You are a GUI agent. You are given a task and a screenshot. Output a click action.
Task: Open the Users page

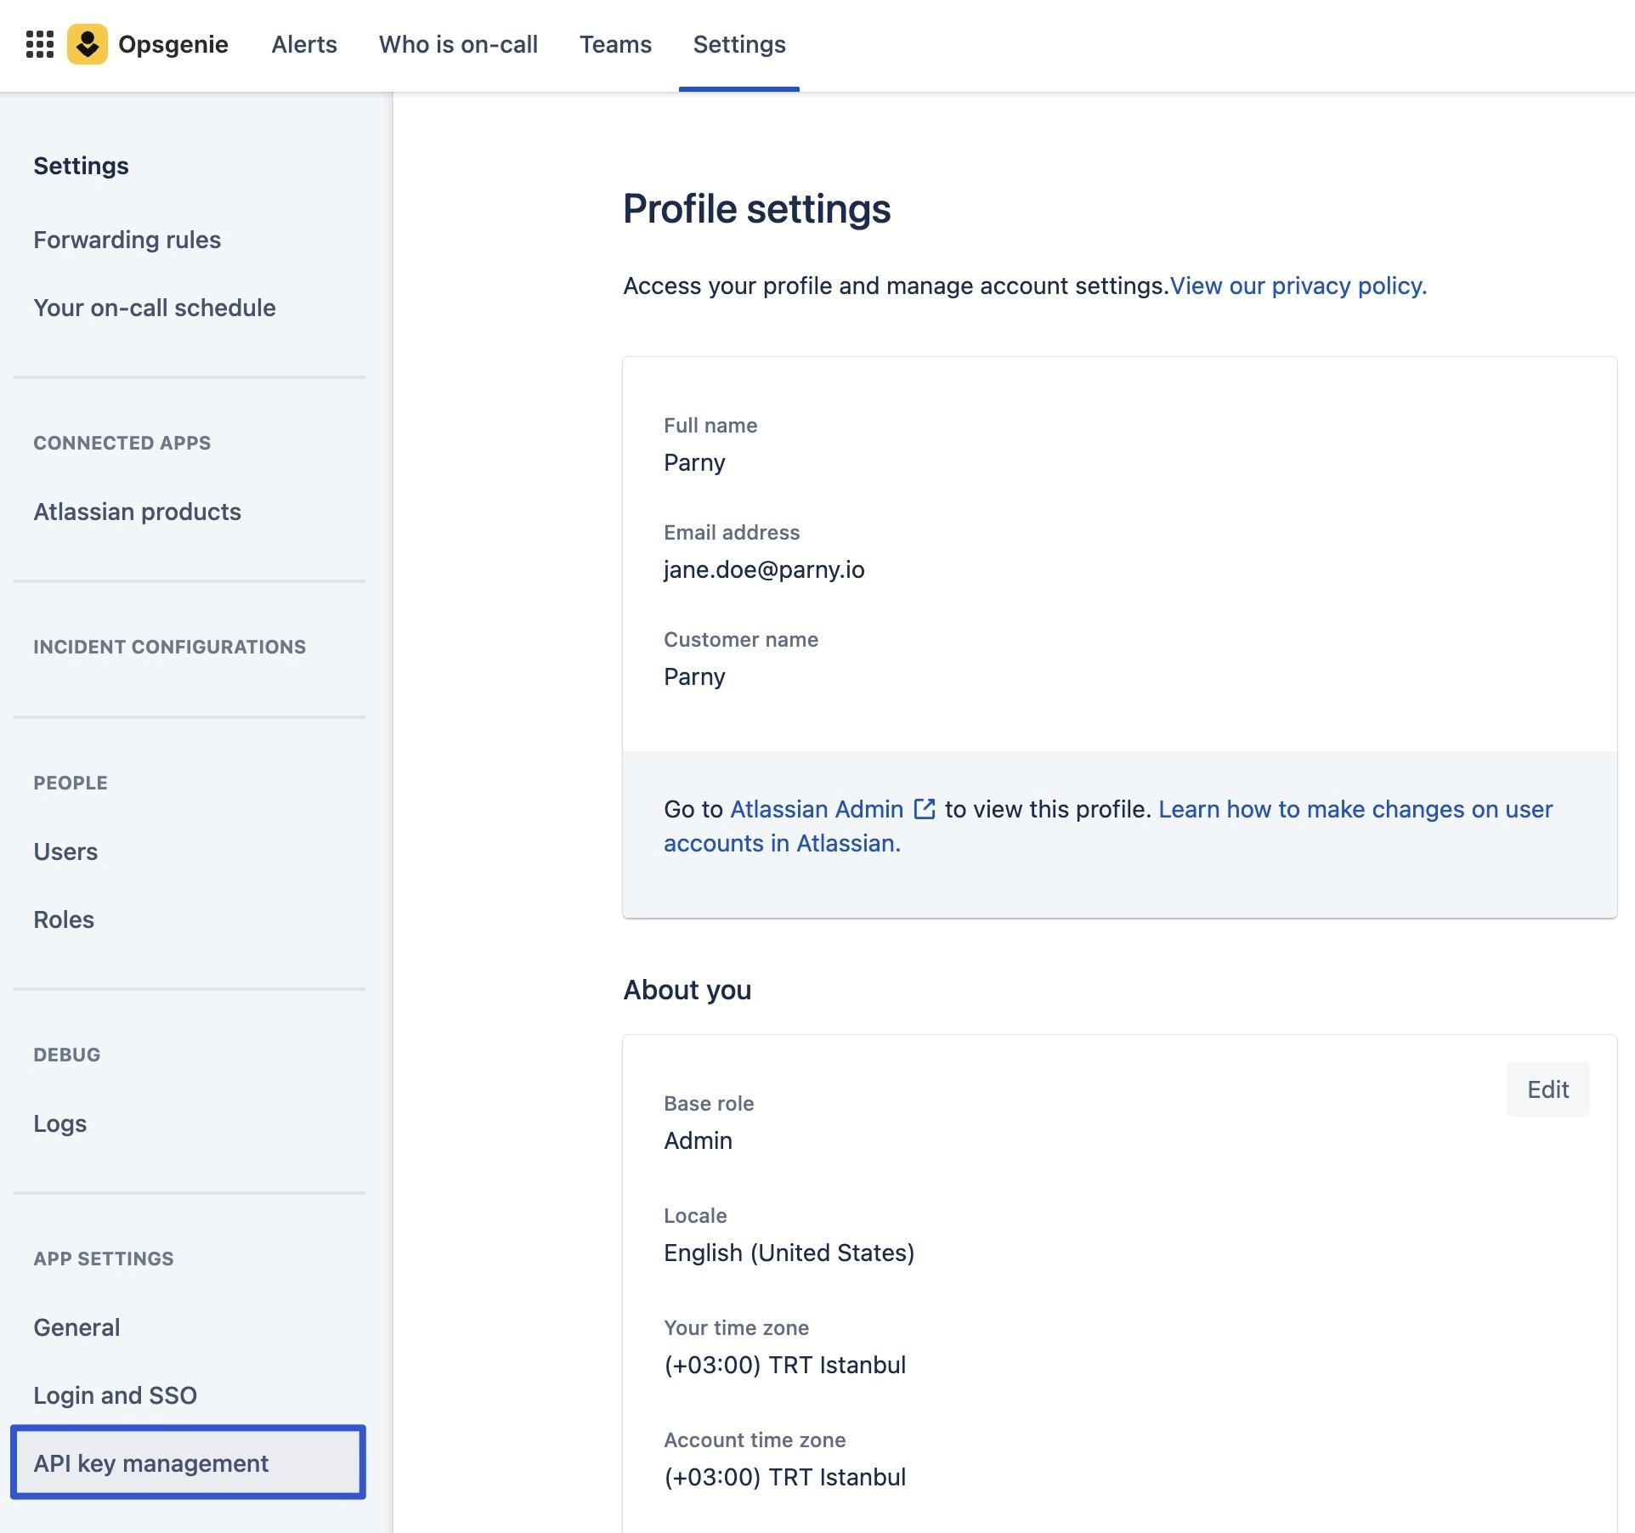click(65, 851)
